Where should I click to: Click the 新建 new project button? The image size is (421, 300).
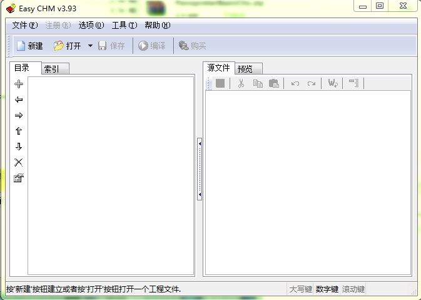[30, 46]
